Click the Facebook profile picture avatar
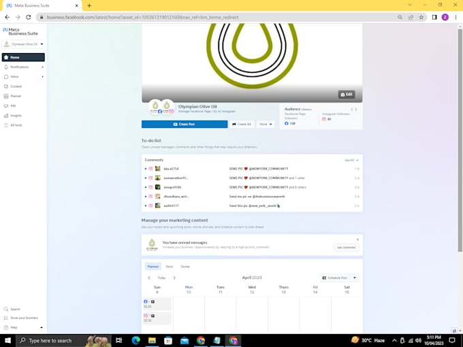 click(155, 107)
